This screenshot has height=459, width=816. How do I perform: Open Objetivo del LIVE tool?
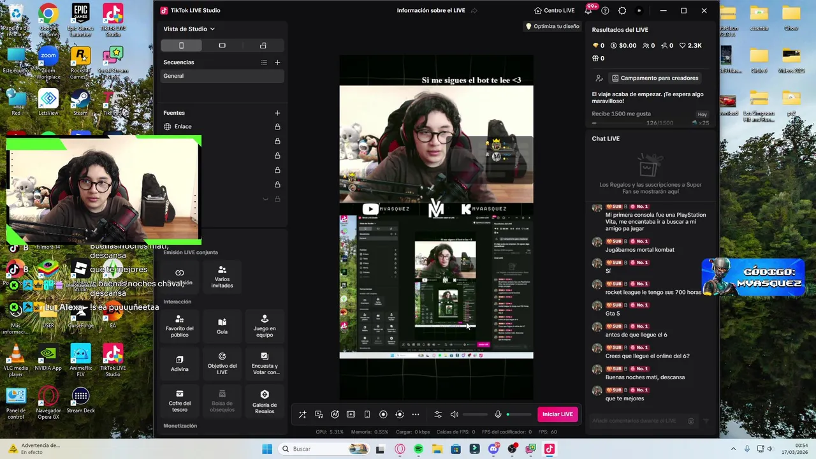tap(222, 363)
